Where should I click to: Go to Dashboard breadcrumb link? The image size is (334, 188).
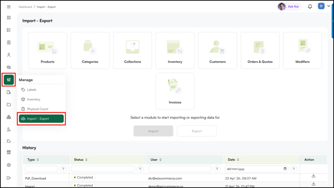coord(25,7)
